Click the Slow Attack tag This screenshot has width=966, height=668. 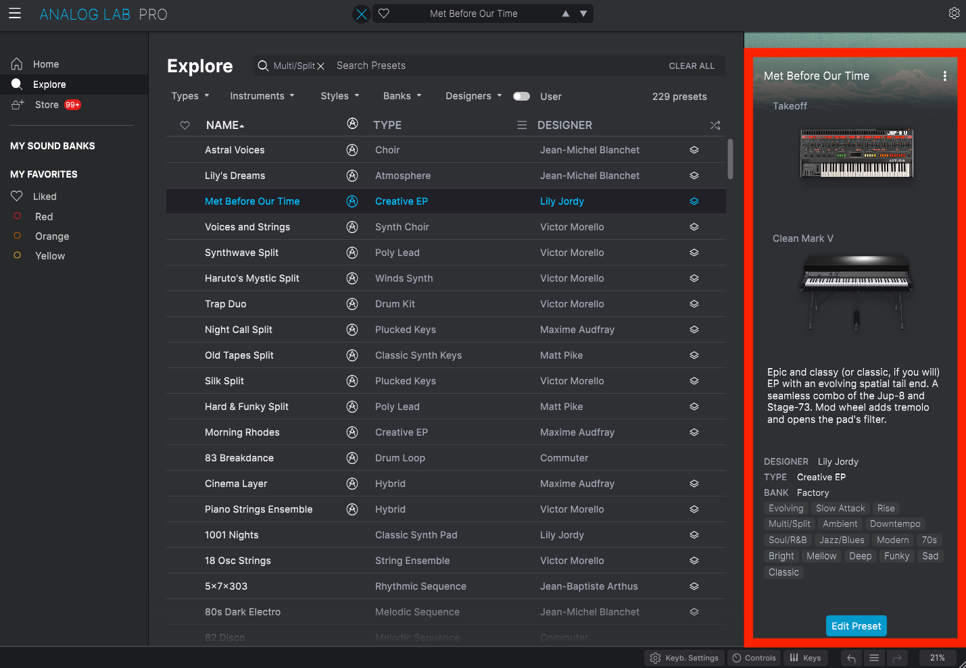840,509
